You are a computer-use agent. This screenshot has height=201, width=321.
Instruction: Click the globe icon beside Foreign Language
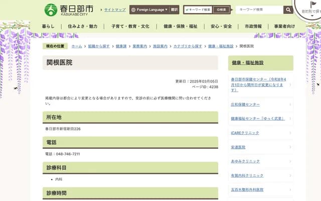coord(133,10)
